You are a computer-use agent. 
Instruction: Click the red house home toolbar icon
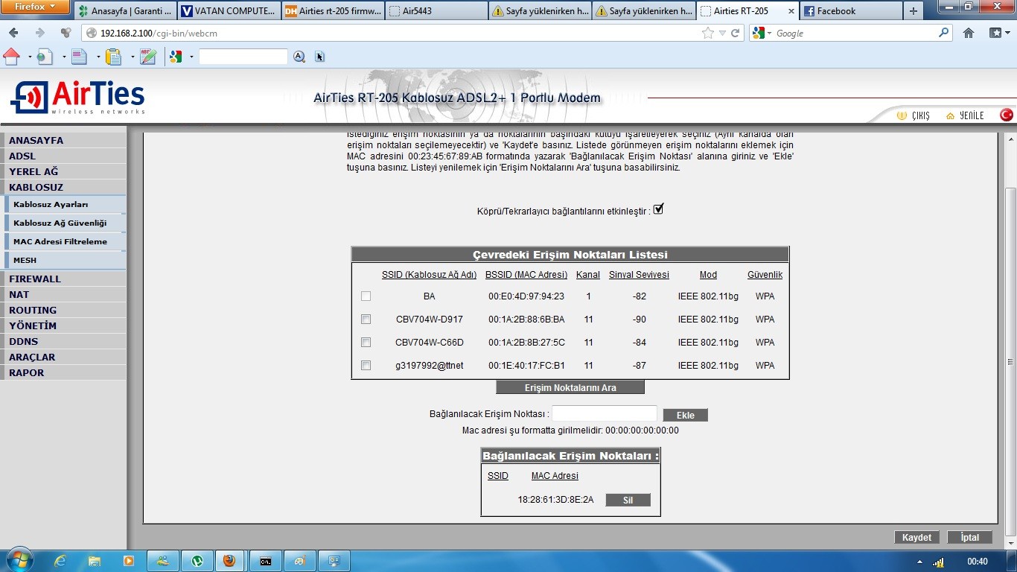click(12, 57)
